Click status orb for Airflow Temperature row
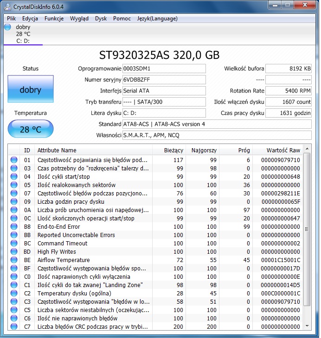Viewport: 321px width, 338px height. [x=14, y=260]
